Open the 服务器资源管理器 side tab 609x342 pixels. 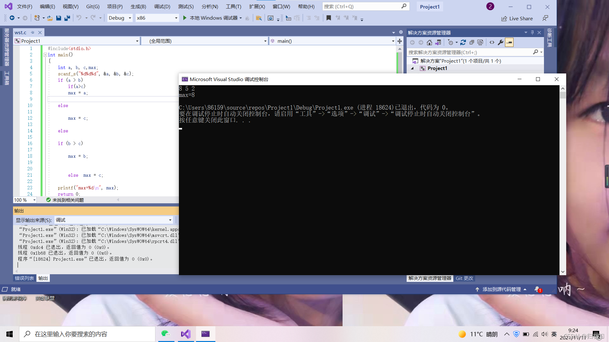tap(7, 47)
